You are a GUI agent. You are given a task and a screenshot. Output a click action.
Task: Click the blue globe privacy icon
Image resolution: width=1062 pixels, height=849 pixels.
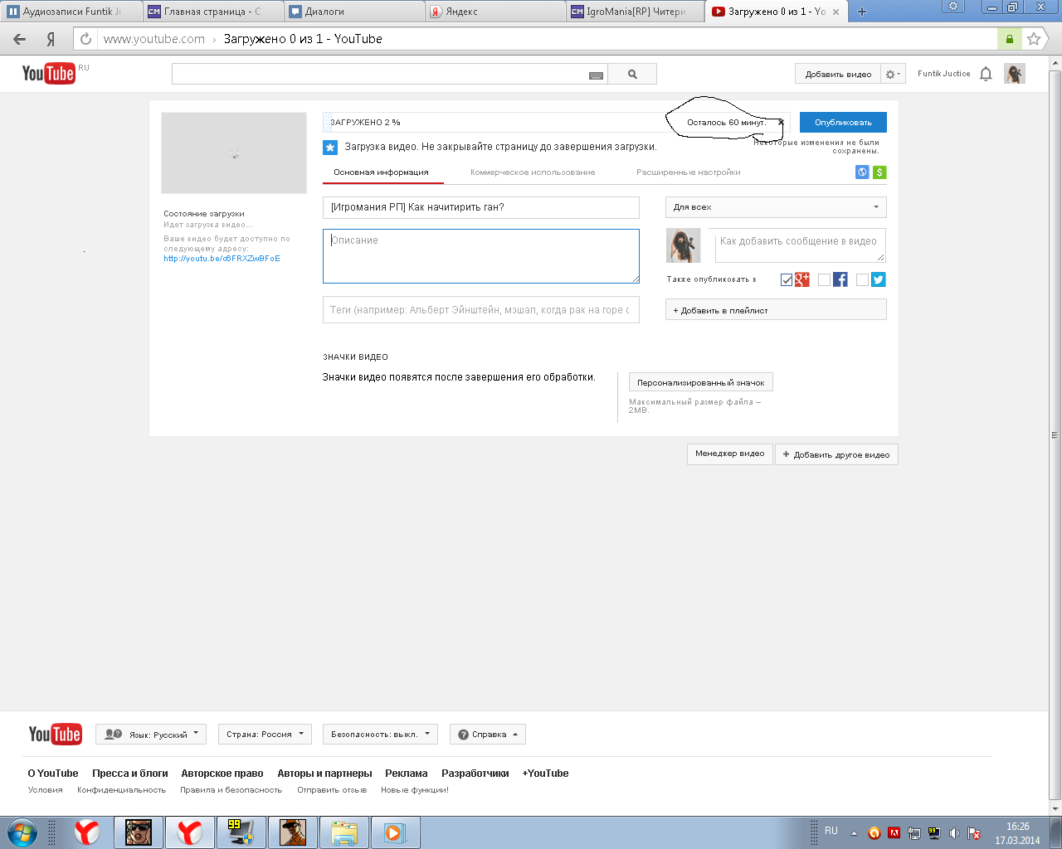[862, 172]
